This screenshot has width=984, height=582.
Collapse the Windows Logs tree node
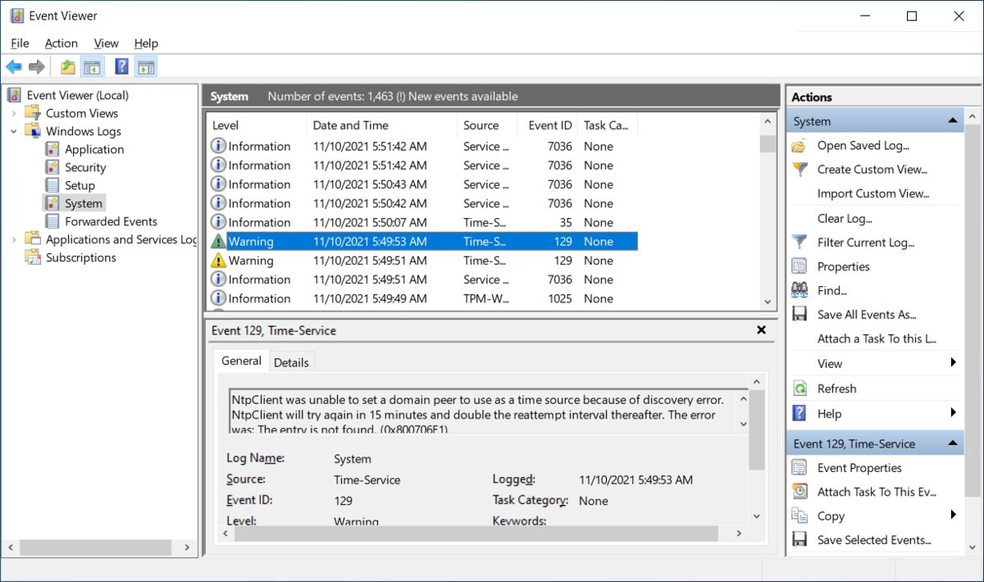coord(13,131)
